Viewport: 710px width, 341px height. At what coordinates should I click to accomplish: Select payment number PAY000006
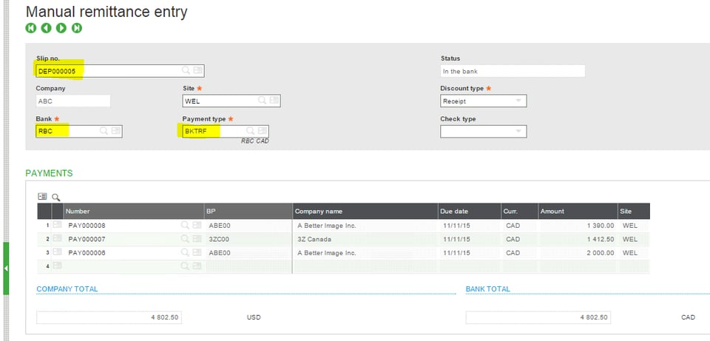87,253
